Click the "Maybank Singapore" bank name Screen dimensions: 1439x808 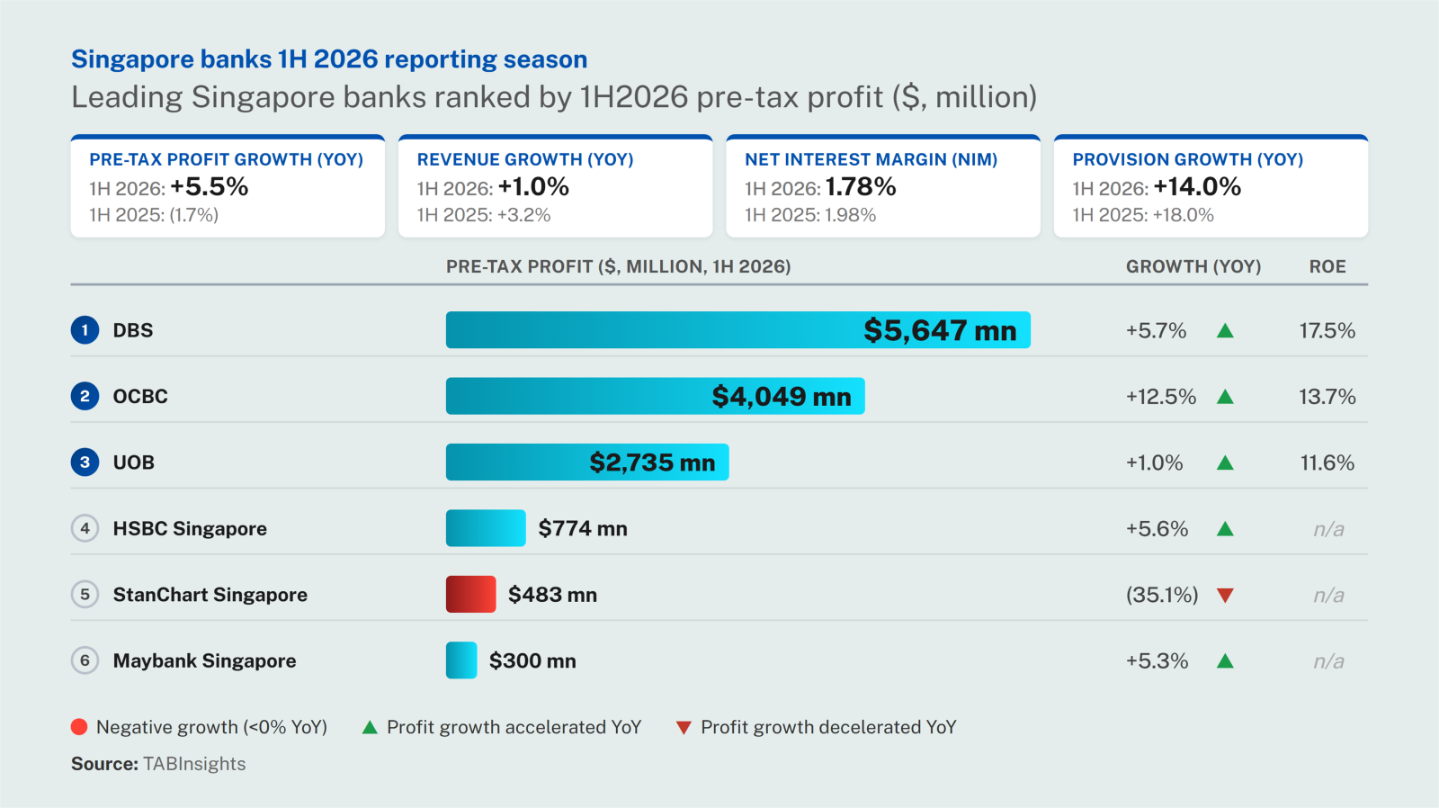205,661
